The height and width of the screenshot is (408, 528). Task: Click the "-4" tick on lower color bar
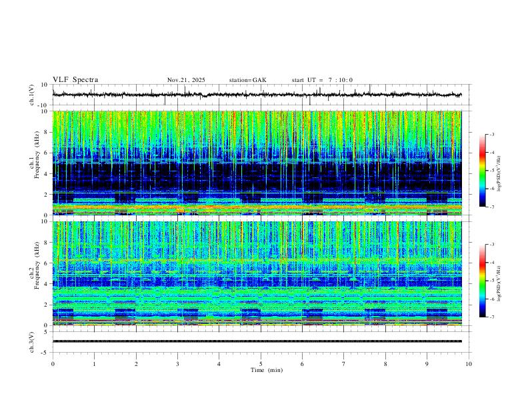491,263
